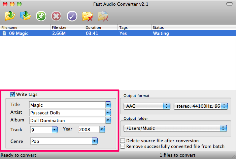This screenshot has height=159, width=236.
Task: Open the Year dropdown arrow
Action: pos(102,129)
